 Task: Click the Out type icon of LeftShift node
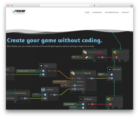(x=54, y=95)
